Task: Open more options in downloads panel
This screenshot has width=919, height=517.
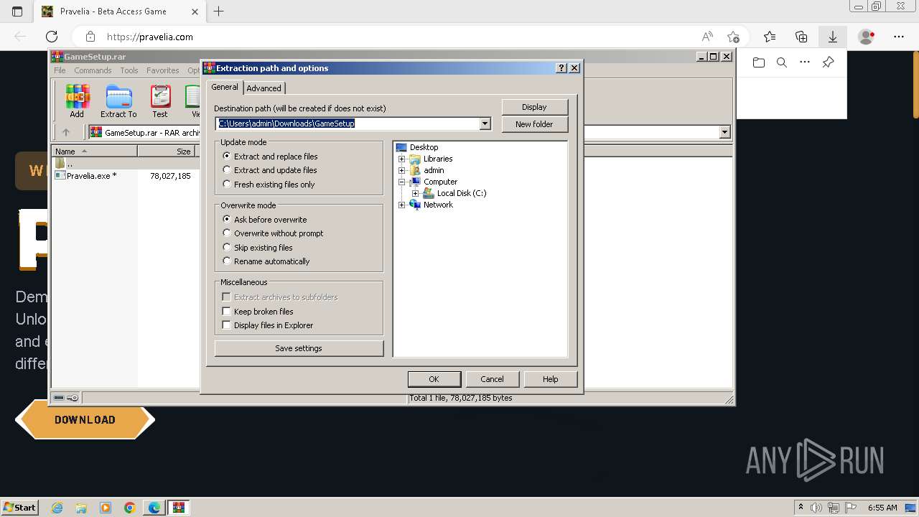Action: [x=805, y=62]
